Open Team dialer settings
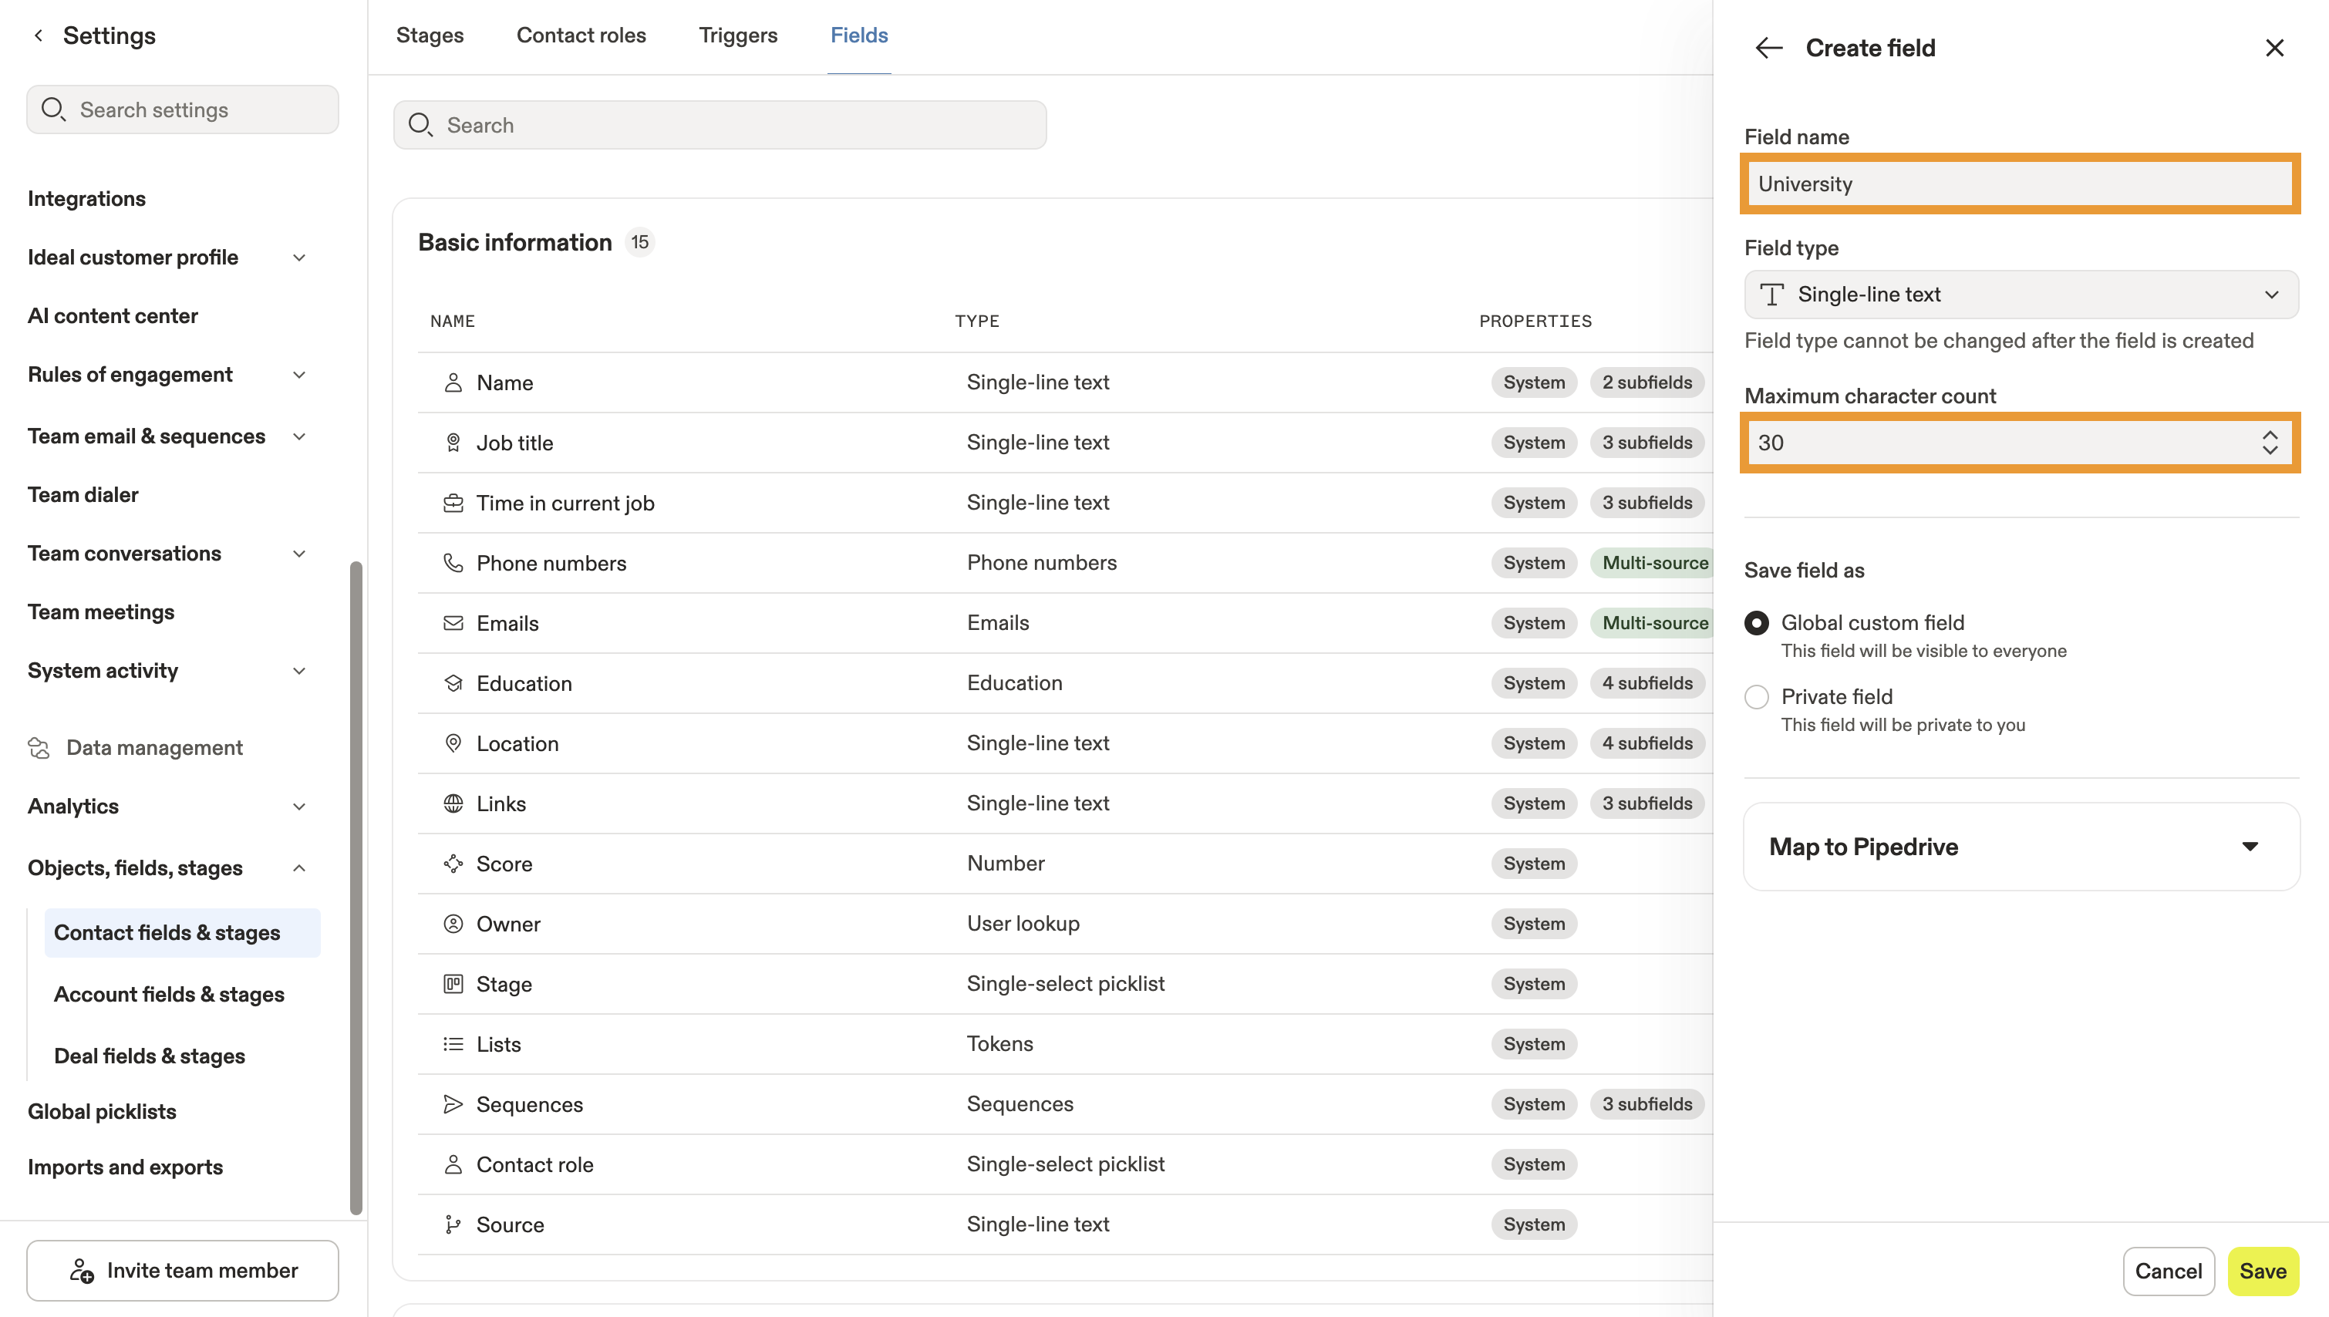Viewport: 2329px width, 1317px height. (83, 495)
